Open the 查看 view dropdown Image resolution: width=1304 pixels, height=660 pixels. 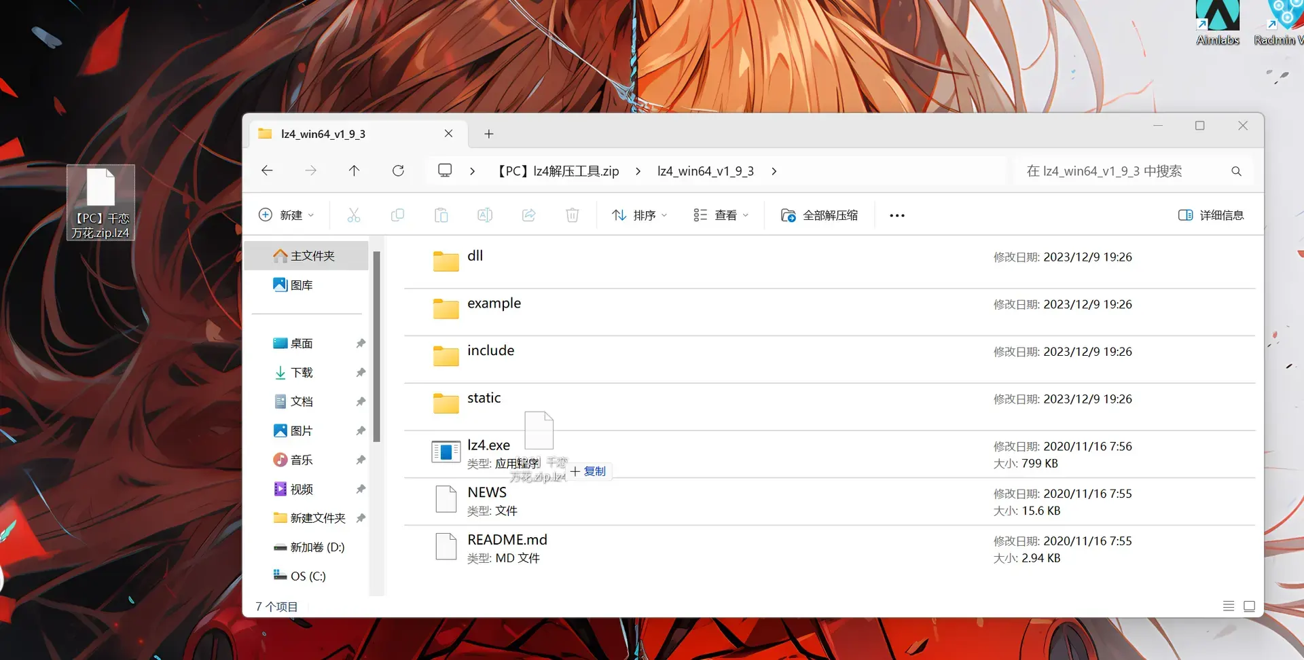(x=721, y=215)
